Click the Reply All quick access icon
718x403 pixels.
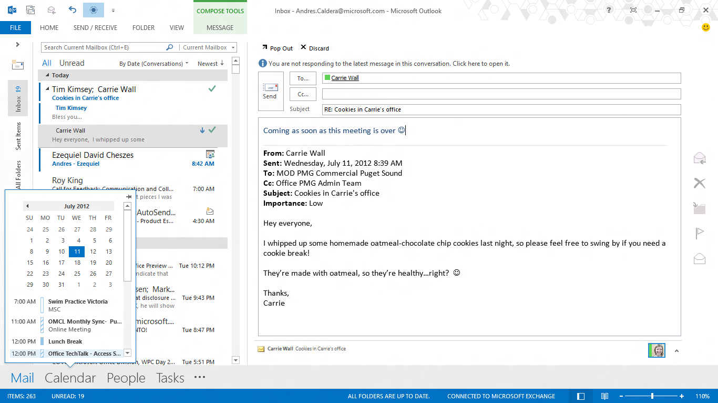[x=52, y=10]
